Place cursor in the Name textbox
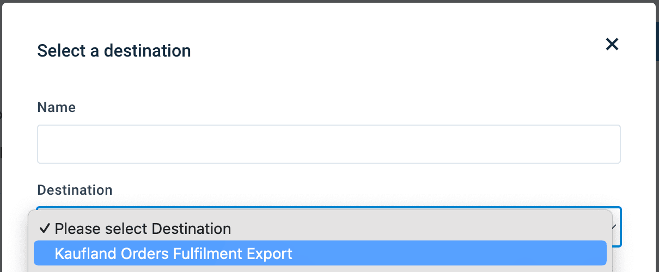The image size is (659, 272). click(328, 144)
